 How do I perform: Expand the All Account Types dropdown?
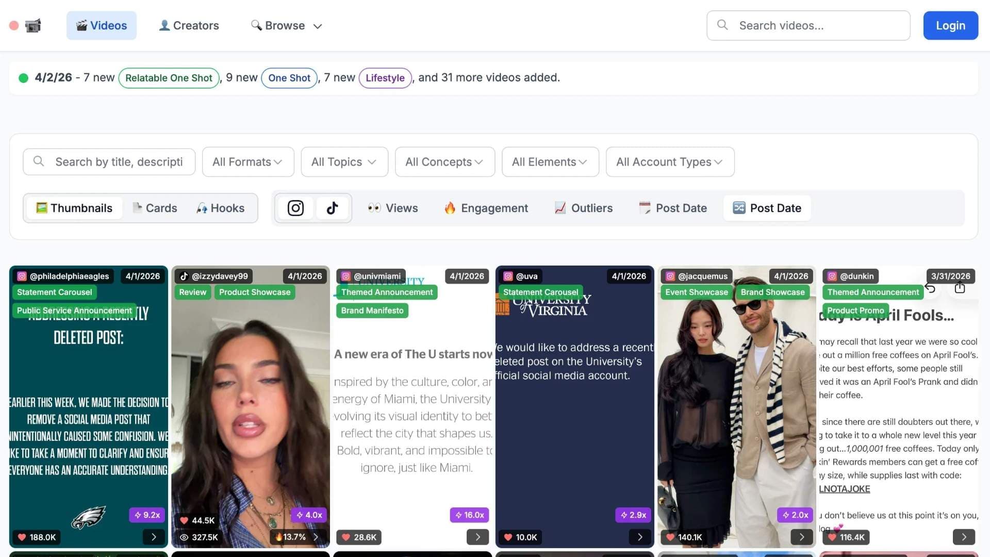tap(670, 161)
